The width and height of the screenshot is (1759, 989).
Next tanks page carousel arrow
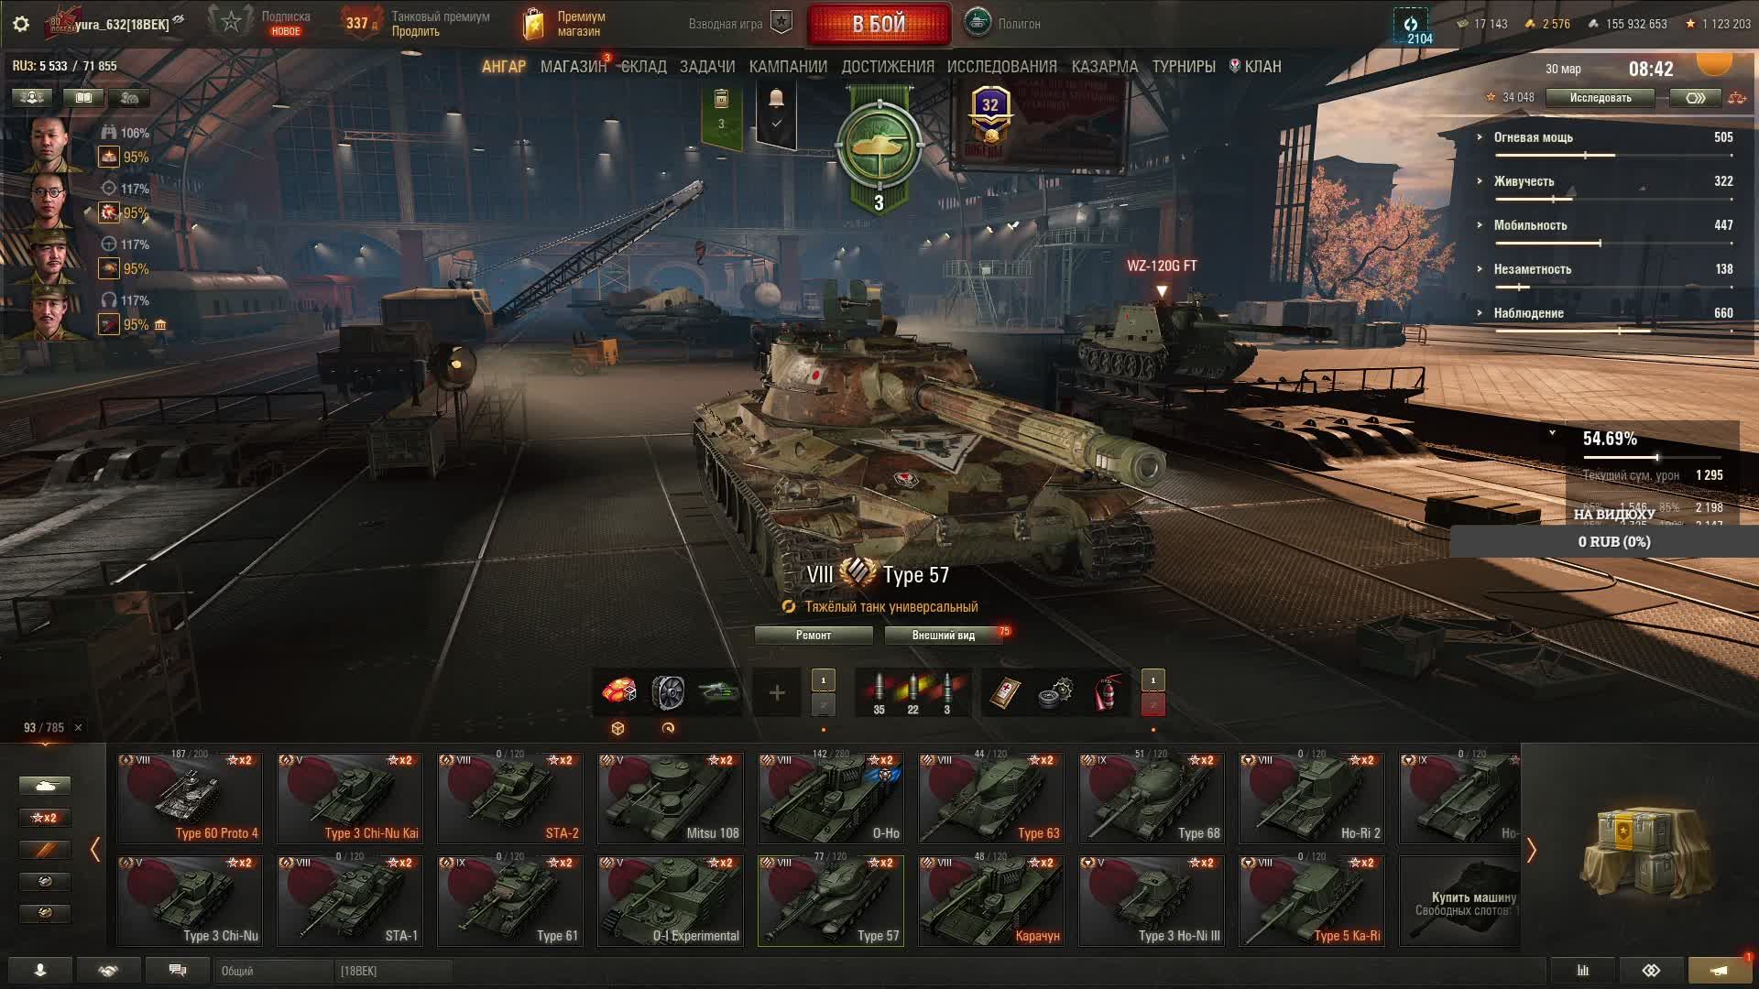[1531, 850]
